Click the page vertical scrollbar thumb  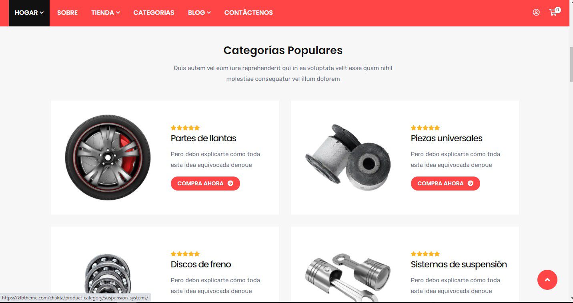[571, 64]
